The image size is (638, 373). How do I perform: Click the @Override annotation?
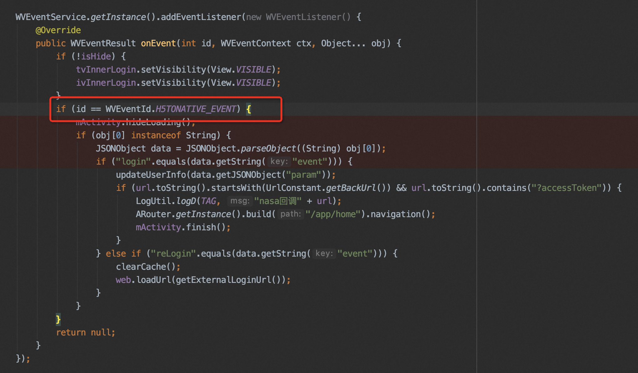pos(58,30)
